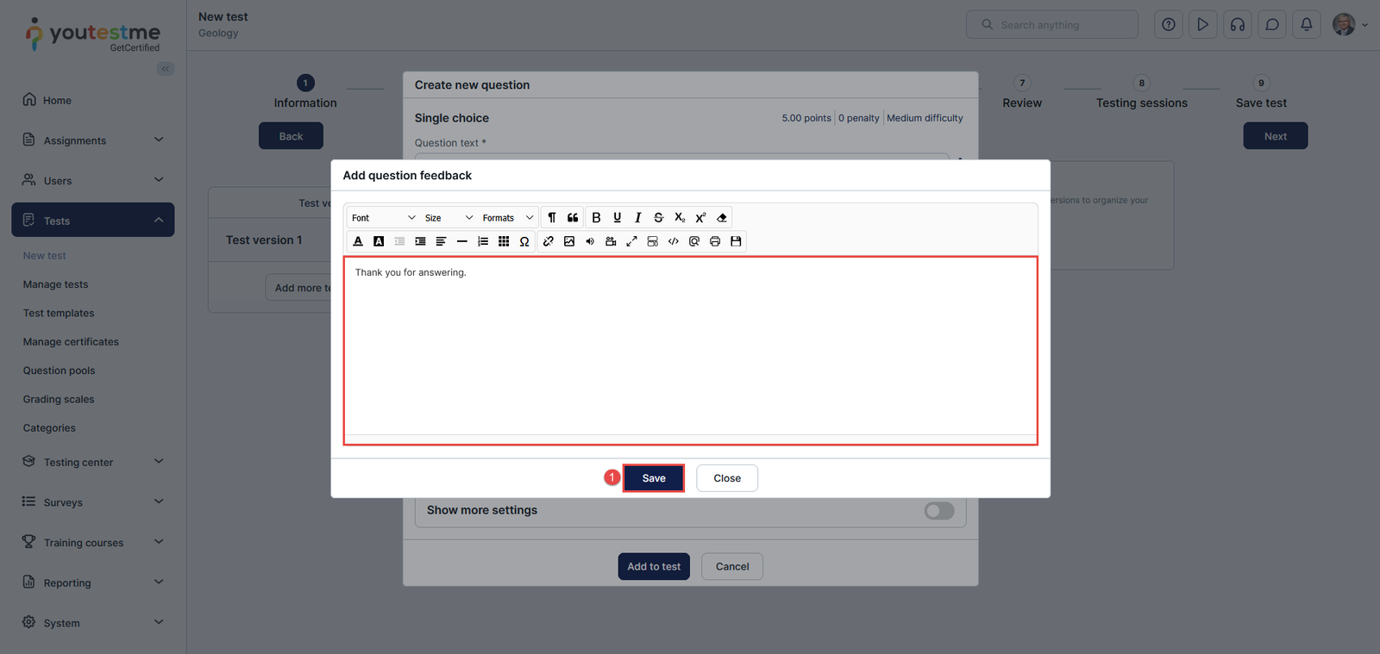
Task: Apply strikethrough formatting
Action: (658, 218)
